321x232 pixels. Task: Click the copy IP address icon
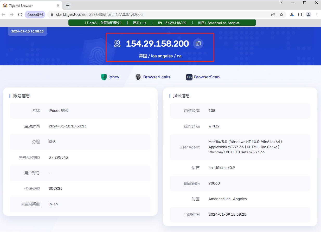click(x=198, y=44)
